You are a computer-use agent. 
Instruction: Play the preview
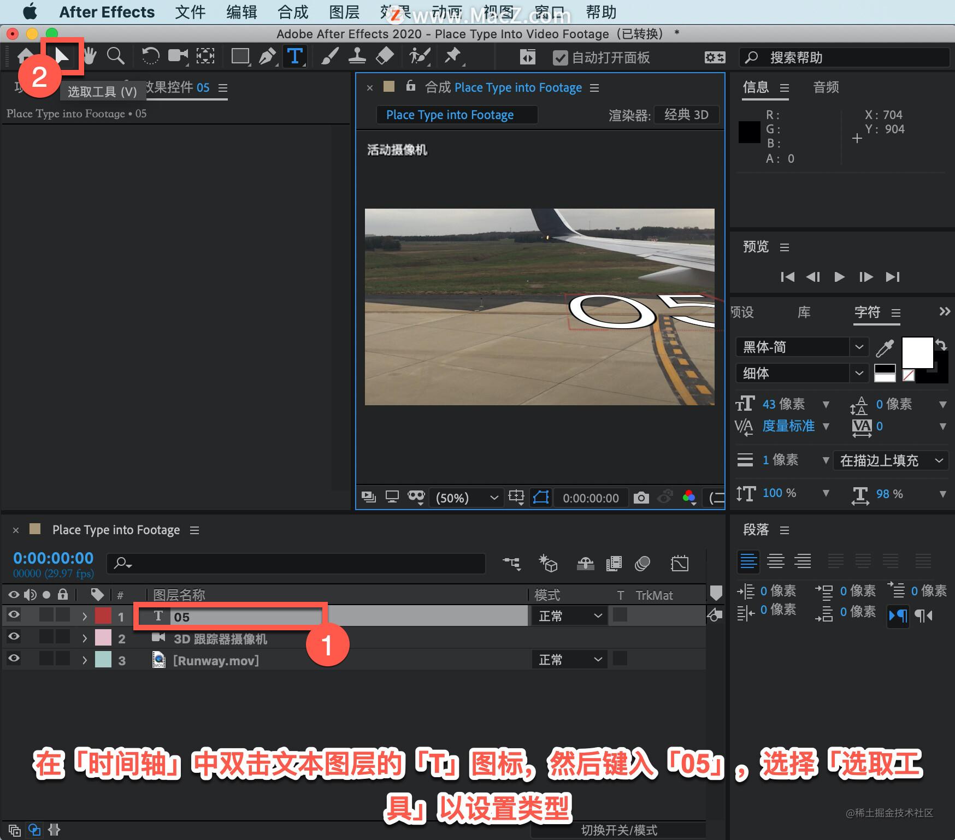tap(839, 277)
